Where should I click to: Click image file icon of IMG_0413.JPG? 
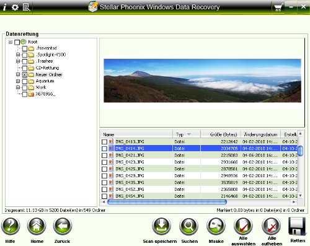[x=111, y=141]
